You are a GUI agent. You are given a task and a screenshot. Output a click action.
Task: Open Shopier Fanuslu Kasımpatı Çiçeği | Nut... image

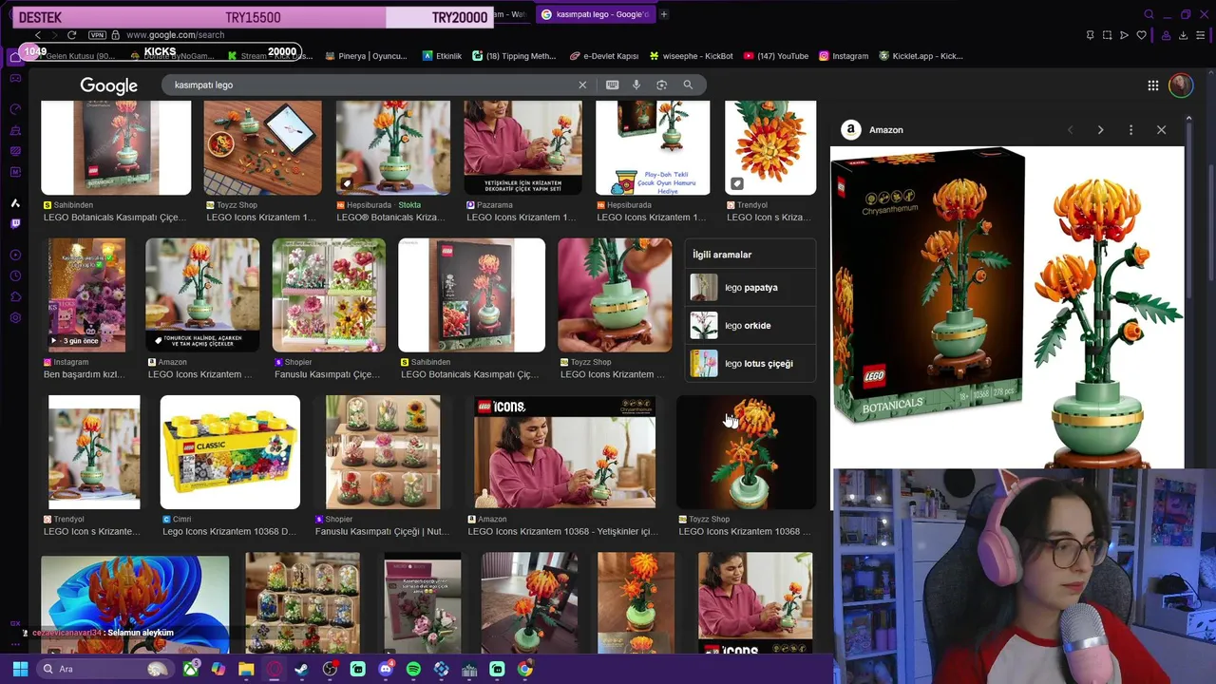(383, 452)
